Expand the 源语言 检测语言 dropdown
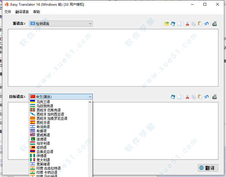 point(61,24)
